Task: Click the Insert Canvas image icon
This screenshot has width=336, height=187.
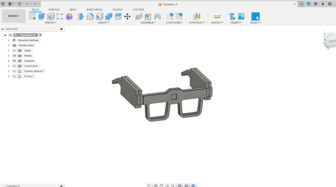Action: (241, 16)
